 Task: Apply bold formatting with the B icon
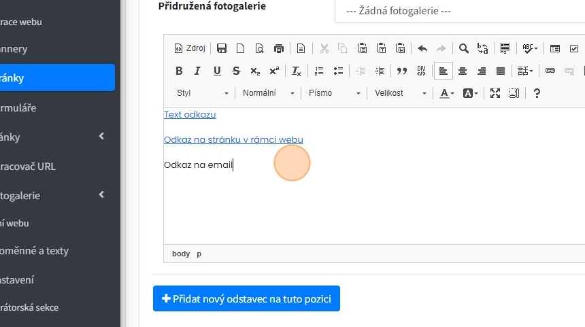(179, 71)
